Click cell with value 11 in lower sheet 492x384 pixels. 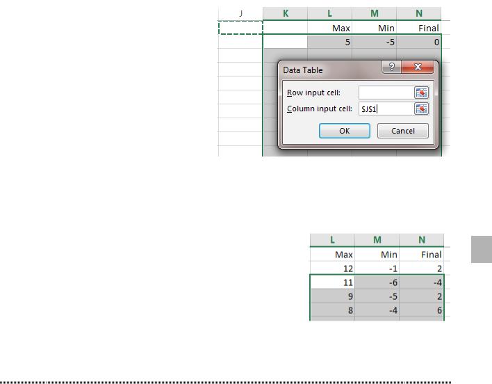tap(332, 282)
